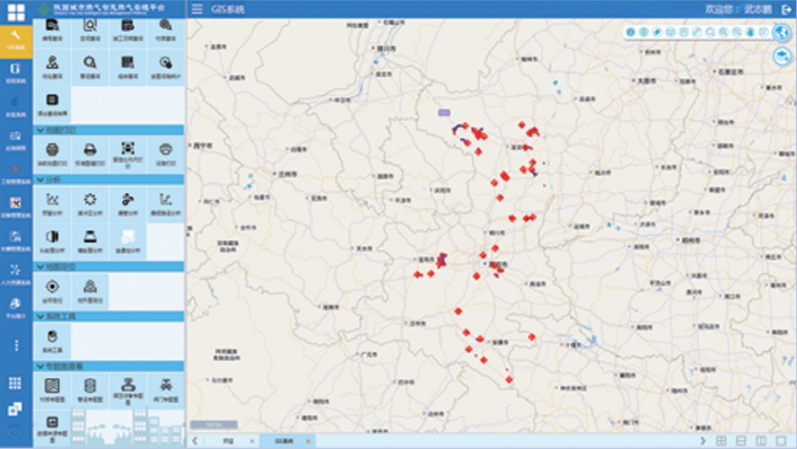The height and width of the screenshot is (449, 797).
Task: Click the logout arrow icon at top right
Action: (x=786, y=9)
